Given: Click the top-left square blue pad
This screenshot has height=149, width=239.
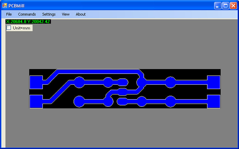Looking at the screenshot, I should [x=36, y=82].
